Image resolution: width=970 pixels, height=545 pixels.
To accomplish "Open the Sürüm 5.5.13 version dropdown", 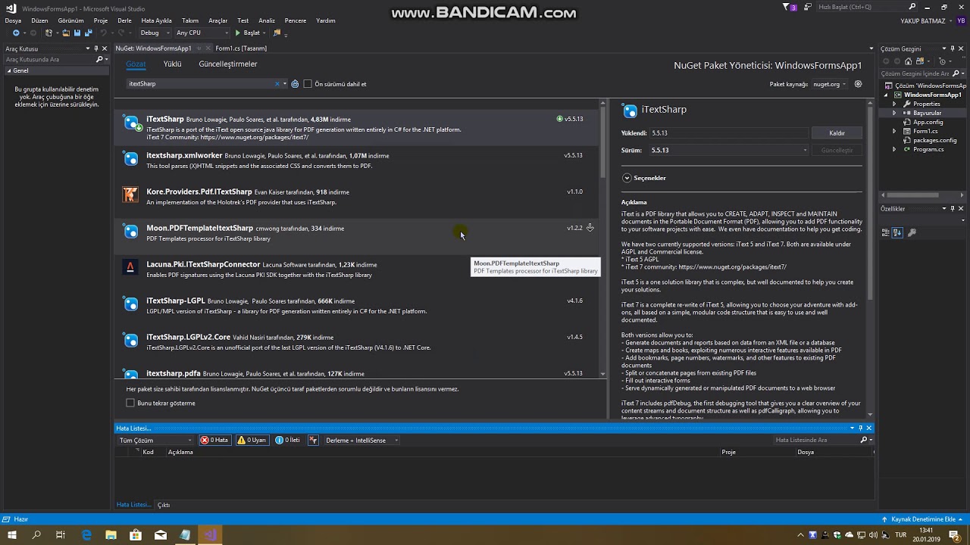I will 729,150.
